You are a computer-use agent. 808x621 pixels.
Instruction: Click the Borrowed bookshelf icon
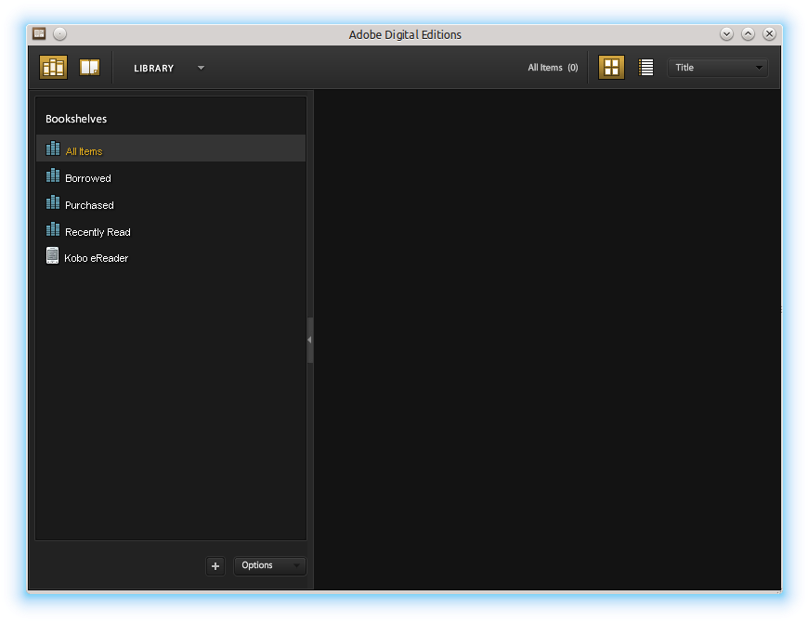pyautogui.click(x=53, y=176)
